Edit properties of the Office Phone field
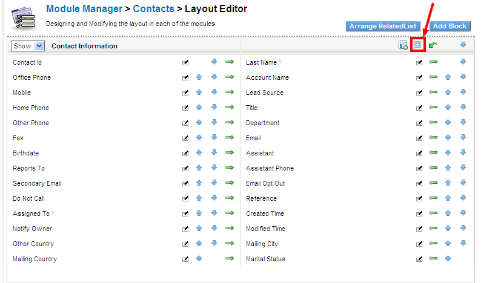481x283 pixels. pyautogui.click(x=185, y=77)
